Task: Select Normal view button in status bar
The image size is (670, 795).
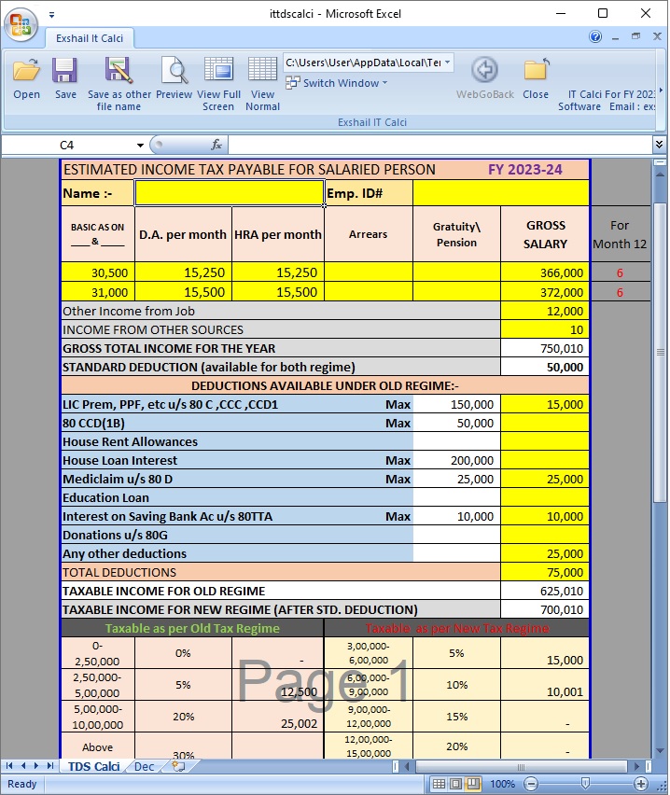Action: tap(439, 784)
